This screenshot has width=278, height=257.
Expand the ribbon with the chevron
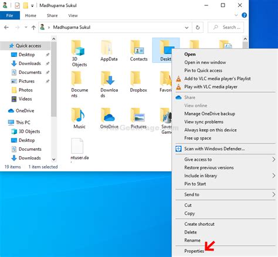pos(236,15)
